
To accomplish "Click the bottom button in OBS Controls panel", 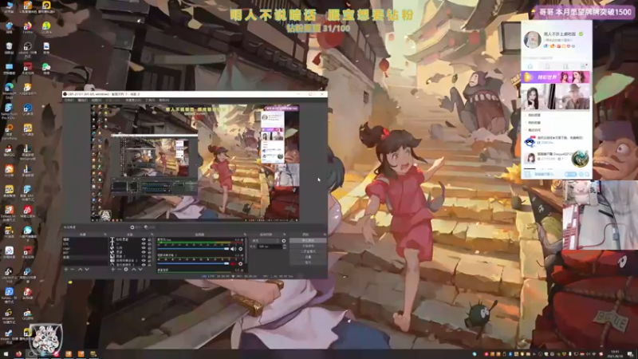I will click(x=308, y=262).
